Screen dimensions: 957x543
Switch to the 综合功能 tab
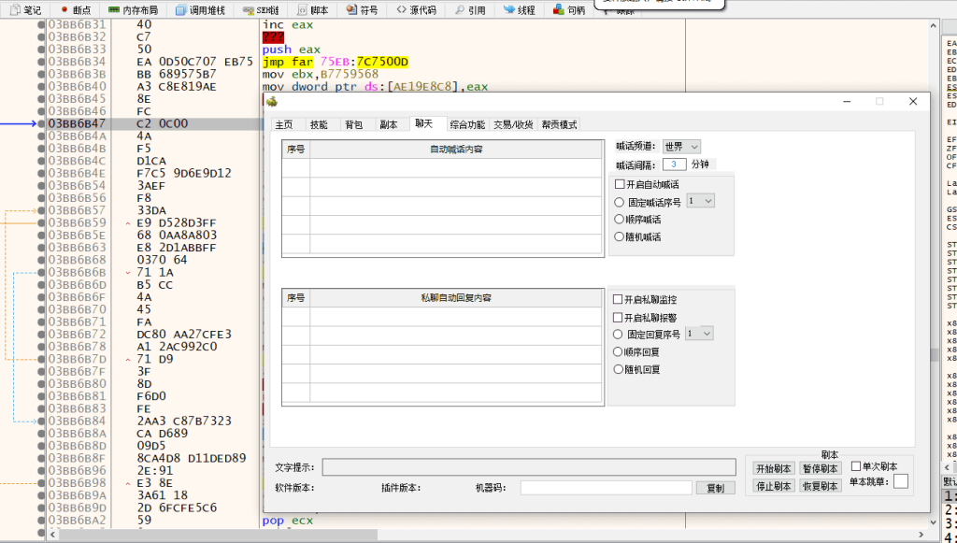click(x=467, y=124)
